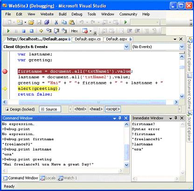Viewport: 194px width, 191px height.
Task: Expand the Client Objects & Events dropdown
Action: coord(126,47)
